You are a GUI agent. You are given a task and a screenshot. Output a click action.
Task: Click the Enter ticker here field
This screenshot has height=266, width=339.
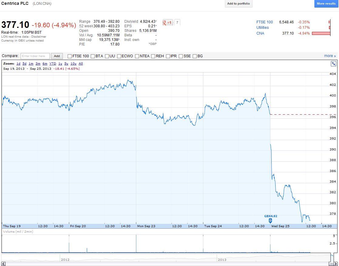click(x=35, y=56)
